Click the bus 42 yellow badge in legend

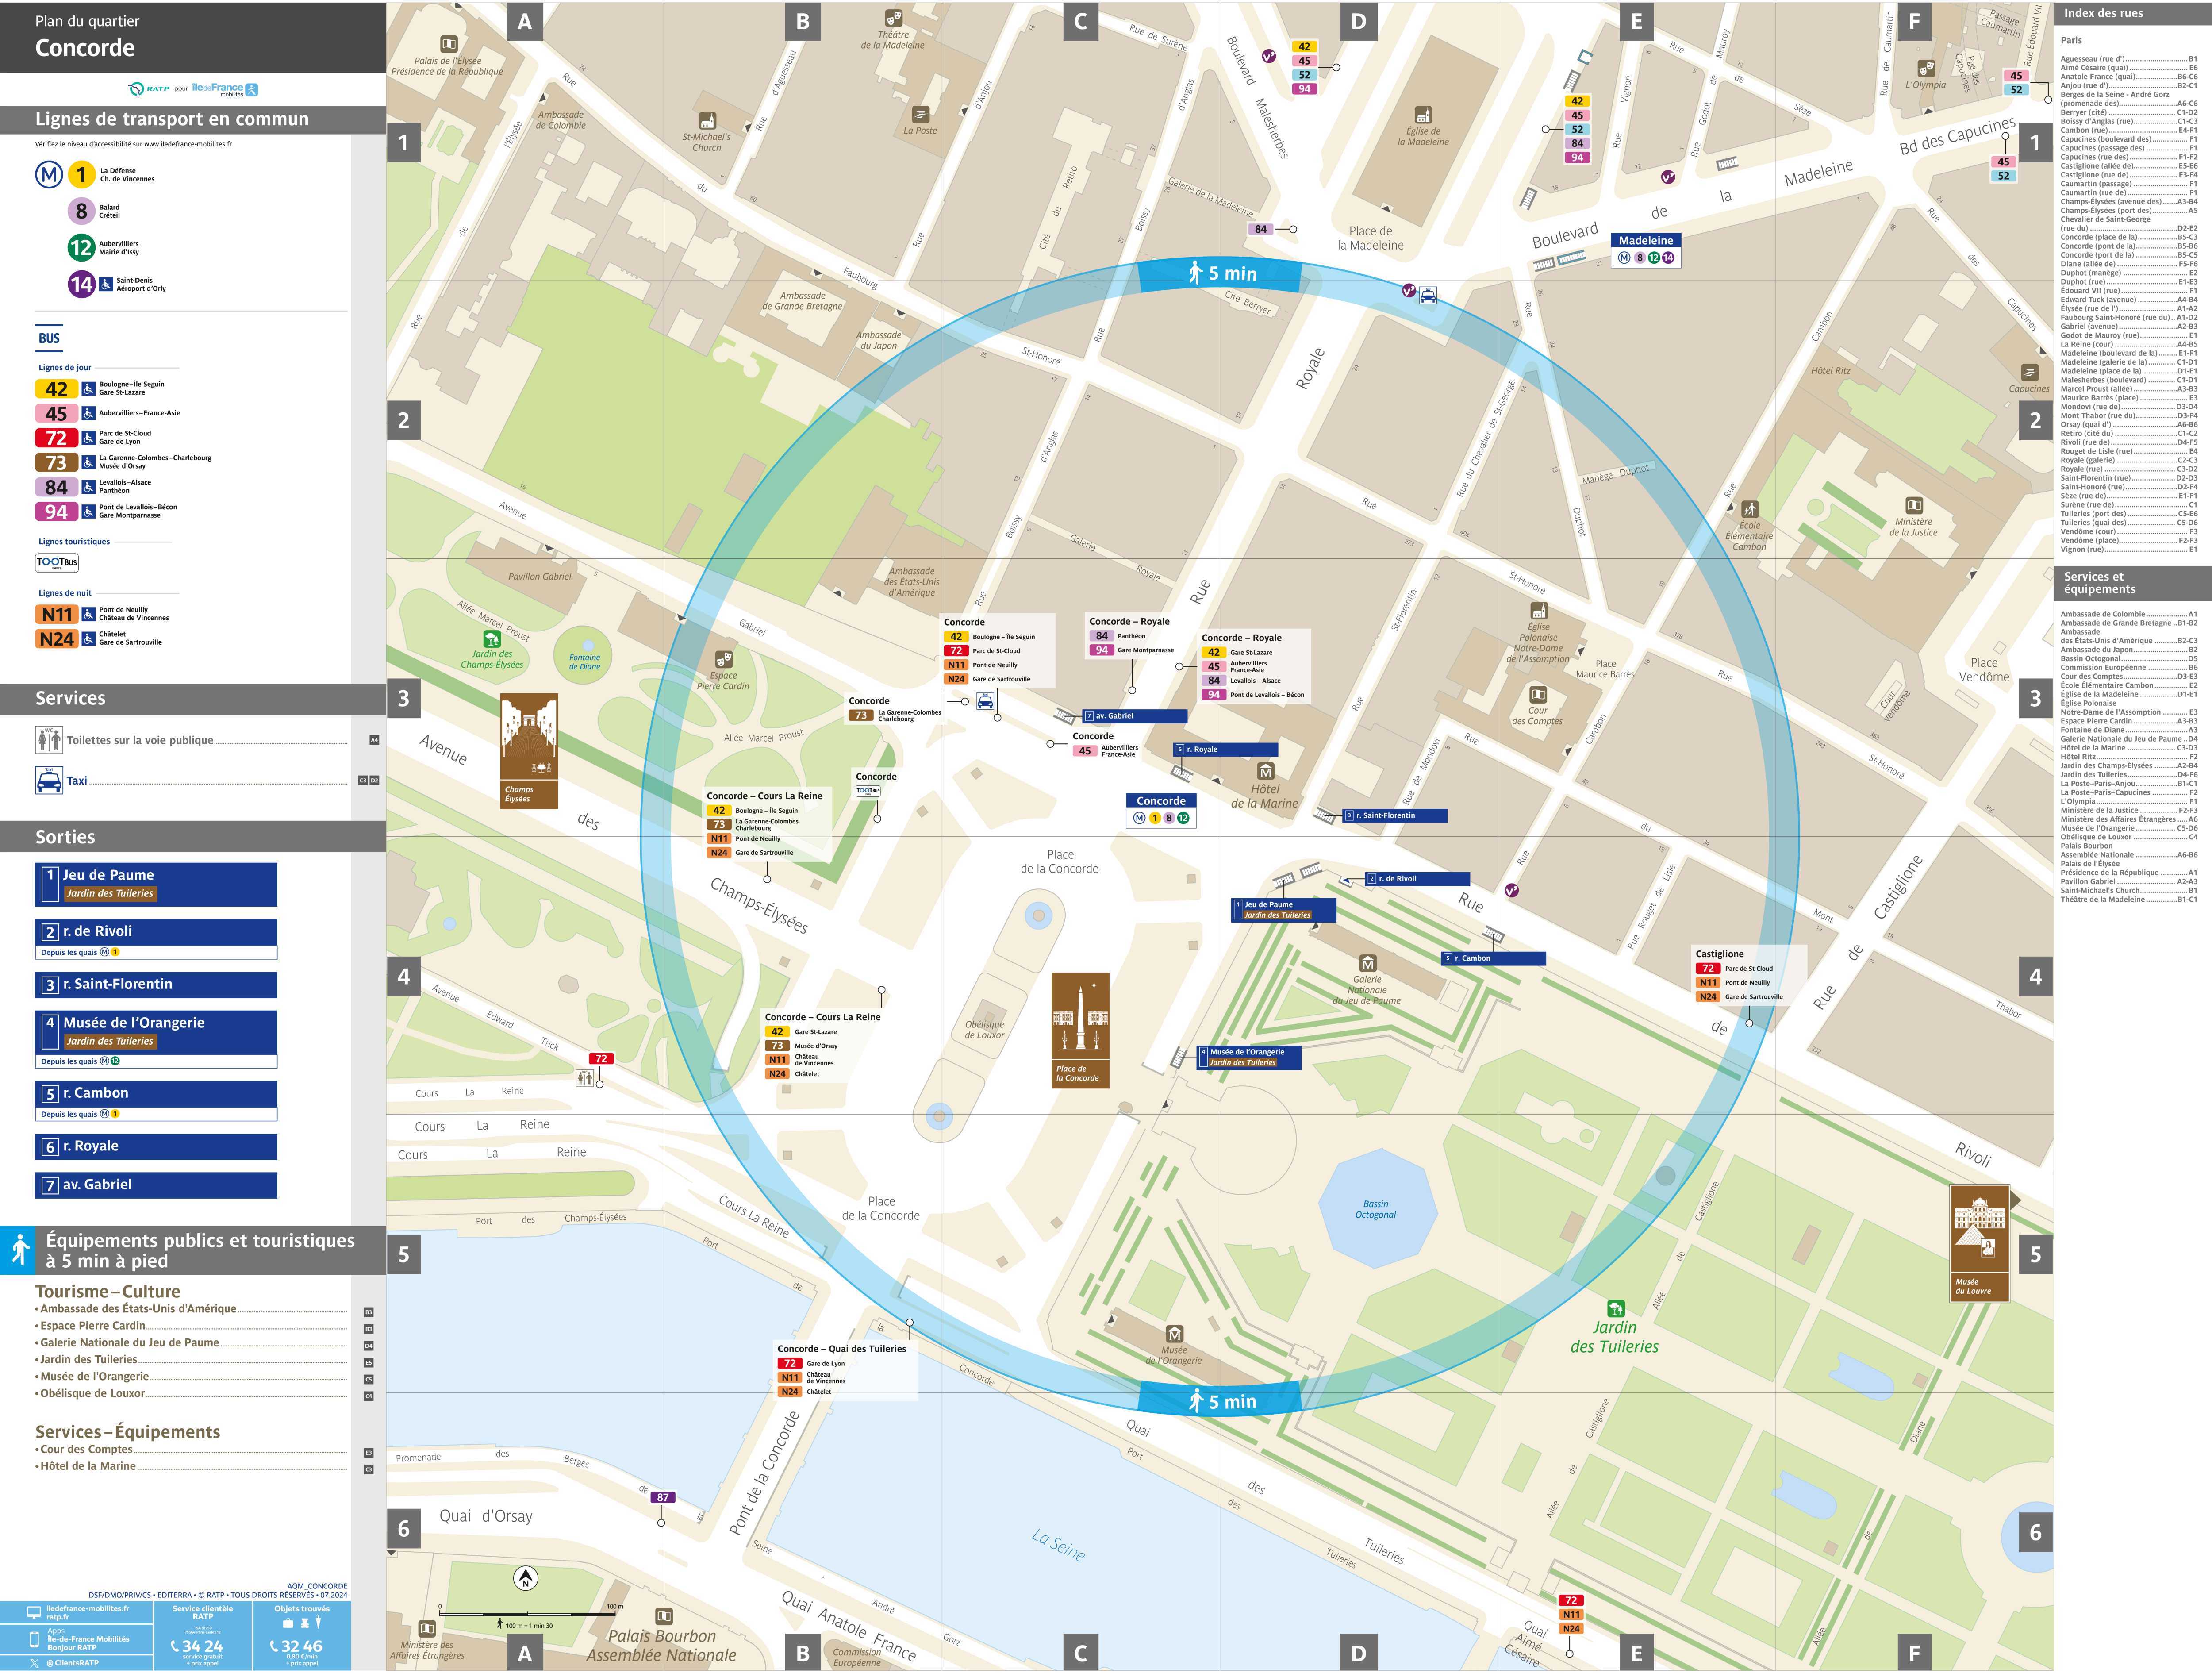pos(56,389)
